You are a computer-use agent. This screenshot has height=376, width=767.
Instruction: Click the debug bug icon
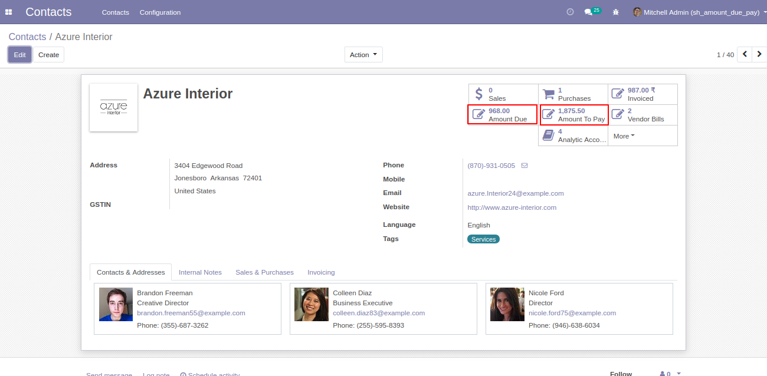click(x=616, y=12)
